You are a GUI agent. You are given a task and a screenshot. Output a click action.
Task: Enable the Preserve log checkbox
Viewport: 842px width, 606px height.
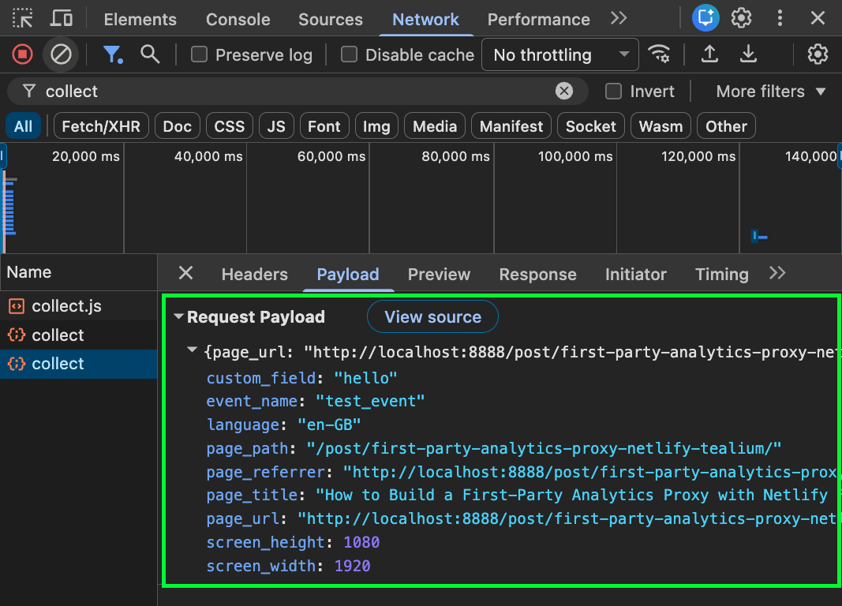coord(199,54)
